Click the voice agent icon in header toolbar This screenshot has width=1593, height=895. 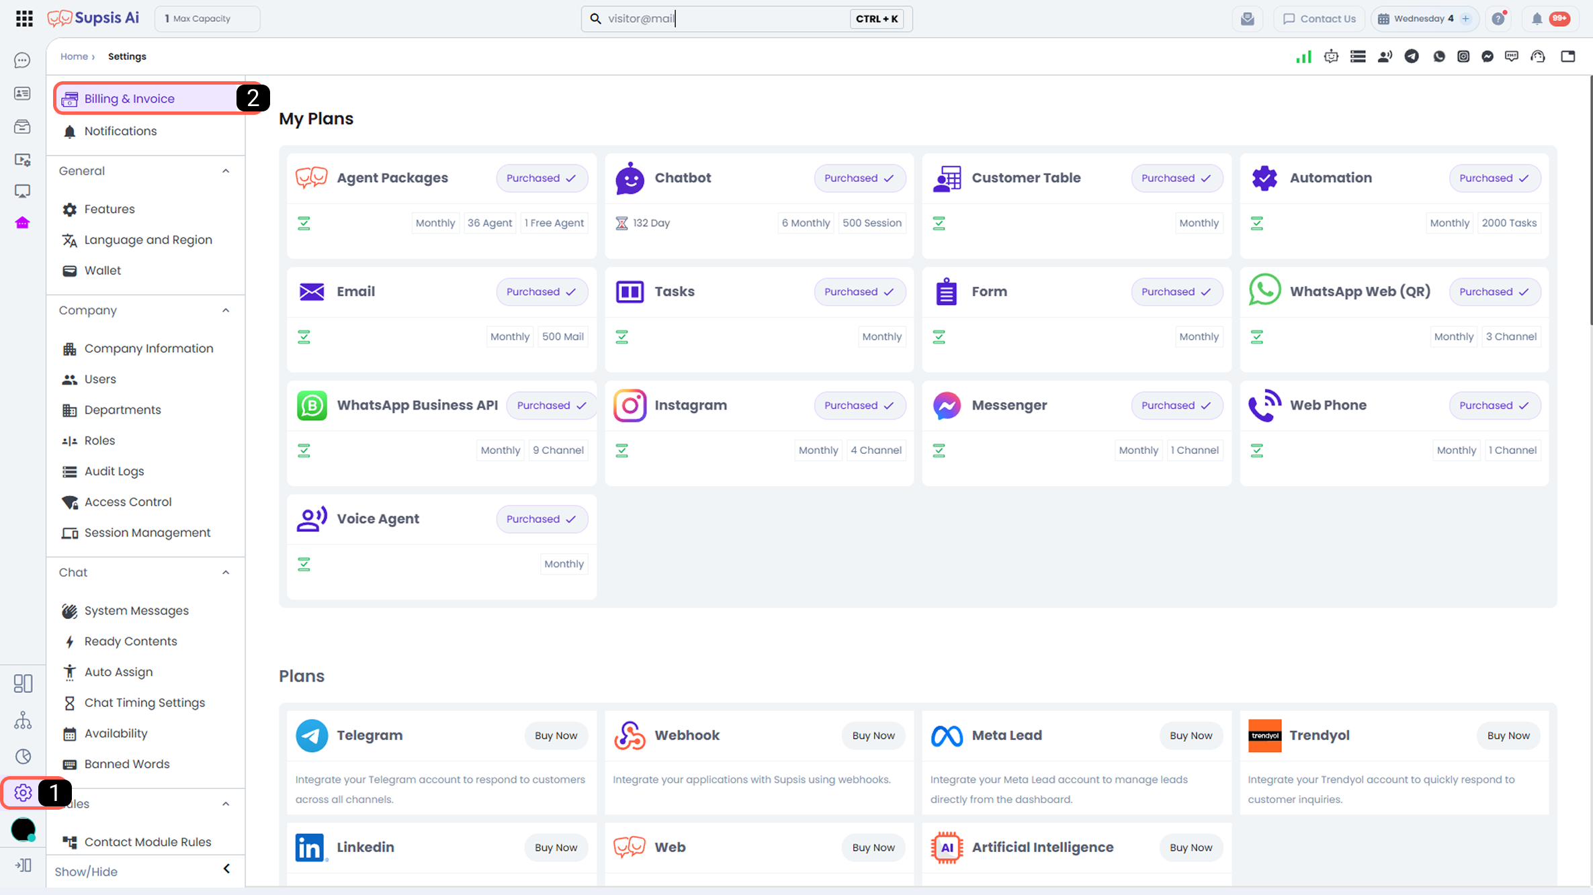coord(1385,56)
